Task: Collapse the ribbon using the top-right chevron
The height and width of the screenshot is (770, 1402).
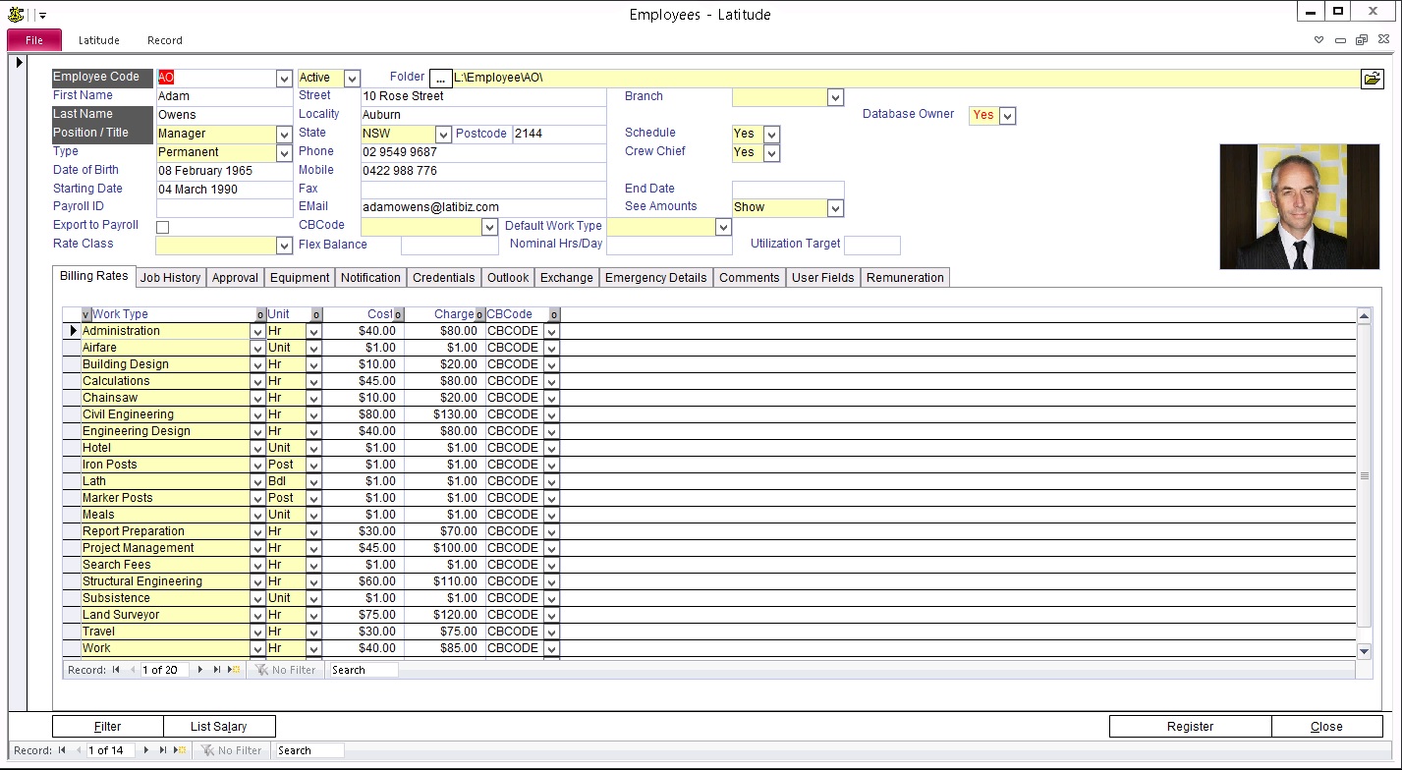Action: (1319, 40)
